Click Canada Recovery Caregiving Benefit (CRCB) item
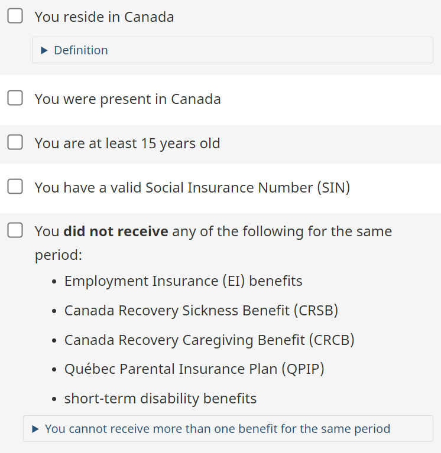Viewport: 441px width, 453px height. 209,340
